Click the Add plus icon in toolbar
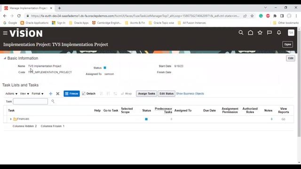Screen dimensions: 301x169 (51, 94)
